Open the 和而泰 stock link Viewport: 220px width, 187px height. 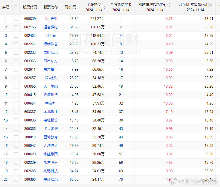[51, 36]
